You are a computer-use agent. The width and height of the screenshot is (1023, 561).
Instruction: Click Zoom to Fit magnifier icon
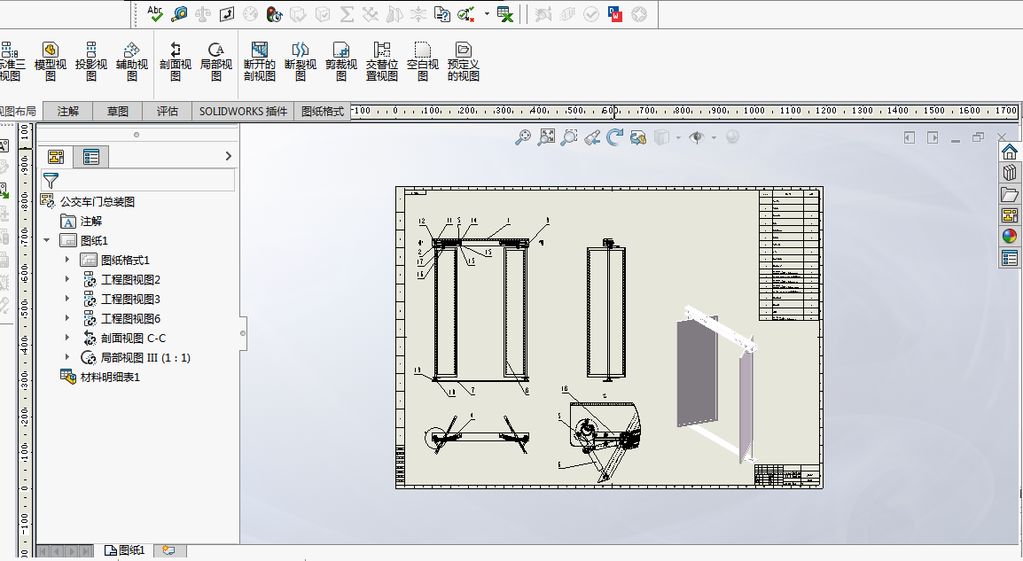pos(523,137)
